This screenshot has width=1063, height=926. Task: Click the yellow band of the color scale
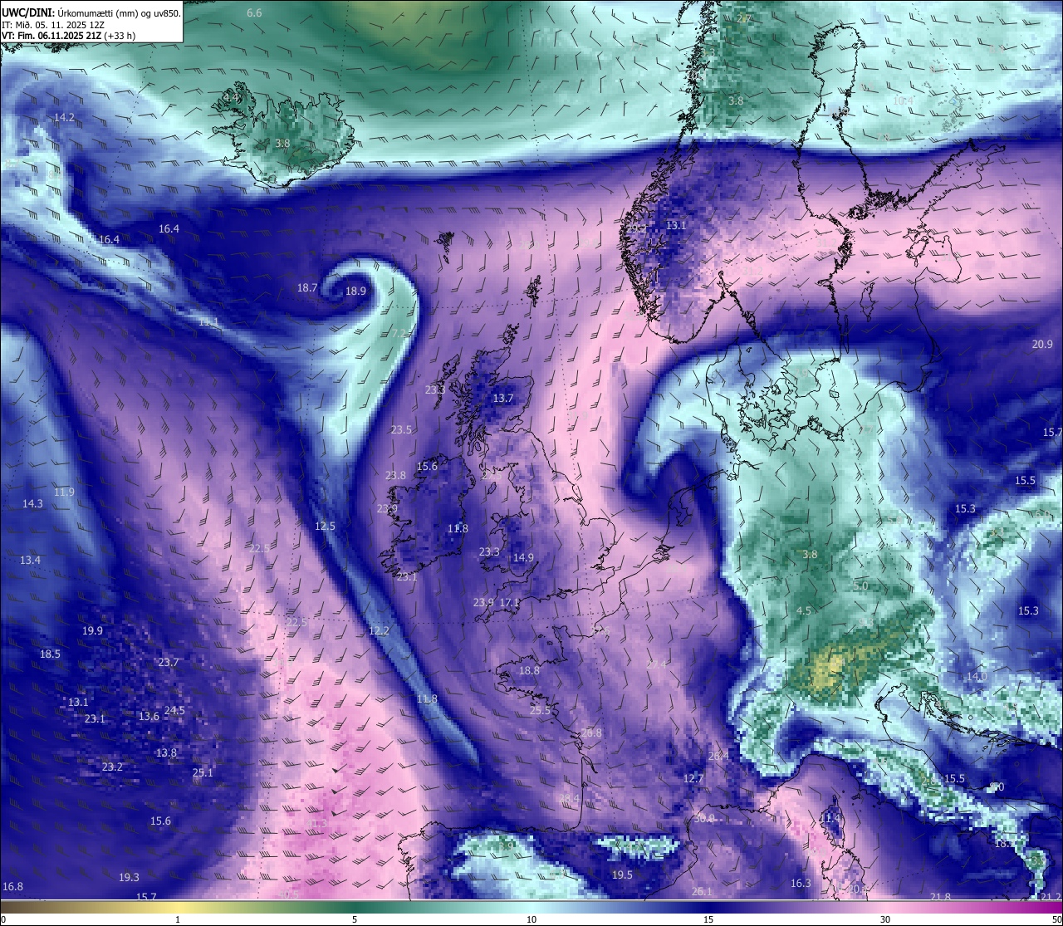tap(178, 907)
